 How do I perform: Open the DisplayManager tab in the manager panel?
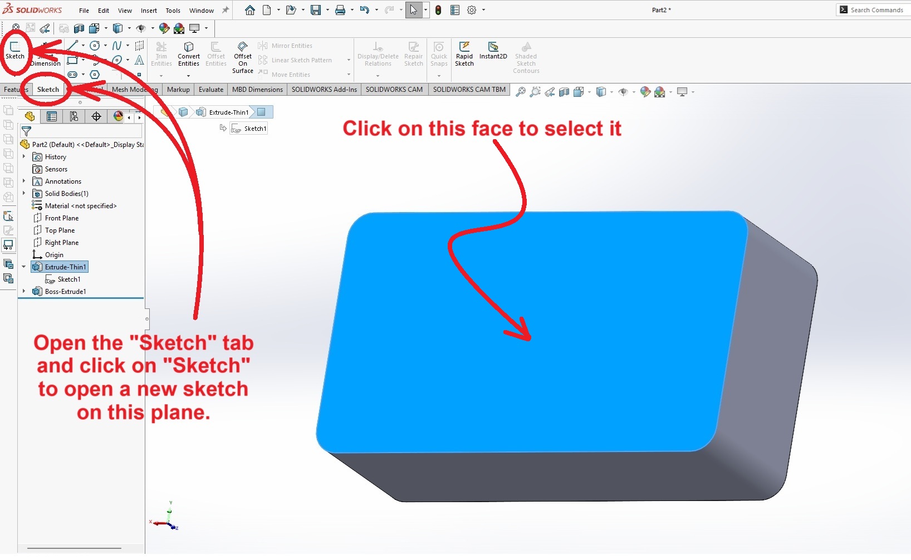click(x=118, y=116)
